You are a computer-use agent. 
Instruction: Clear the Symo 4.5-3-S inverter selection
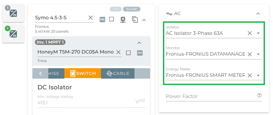pos(90,18)
